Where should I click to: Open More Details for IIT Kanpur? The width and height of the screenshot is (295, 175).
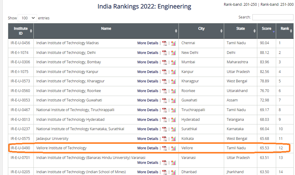[148, 72]
